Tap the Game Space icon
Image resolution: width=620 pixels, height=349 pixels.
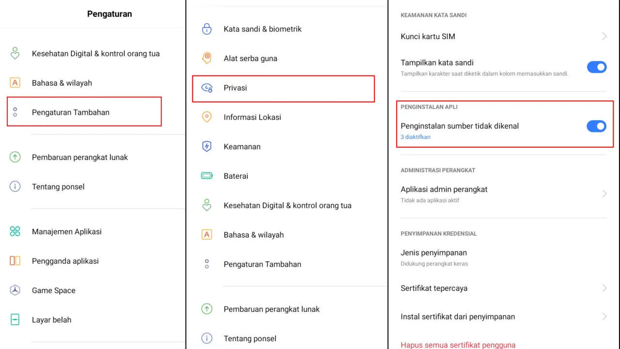[x=15, y=290]
